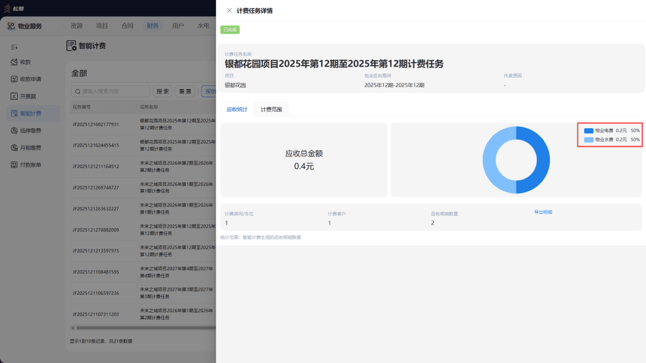Click the 智能计费 page title
This screenshot has width=646, height=363.
[92, 46]
